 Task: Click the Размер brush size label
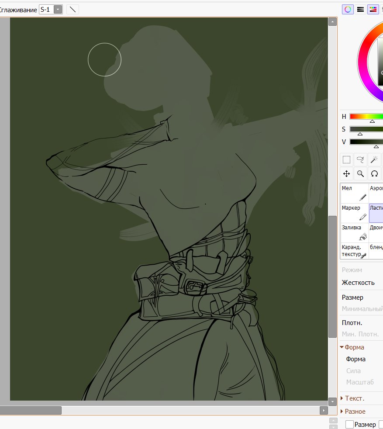pyautogui.click(x=352, y=298)
